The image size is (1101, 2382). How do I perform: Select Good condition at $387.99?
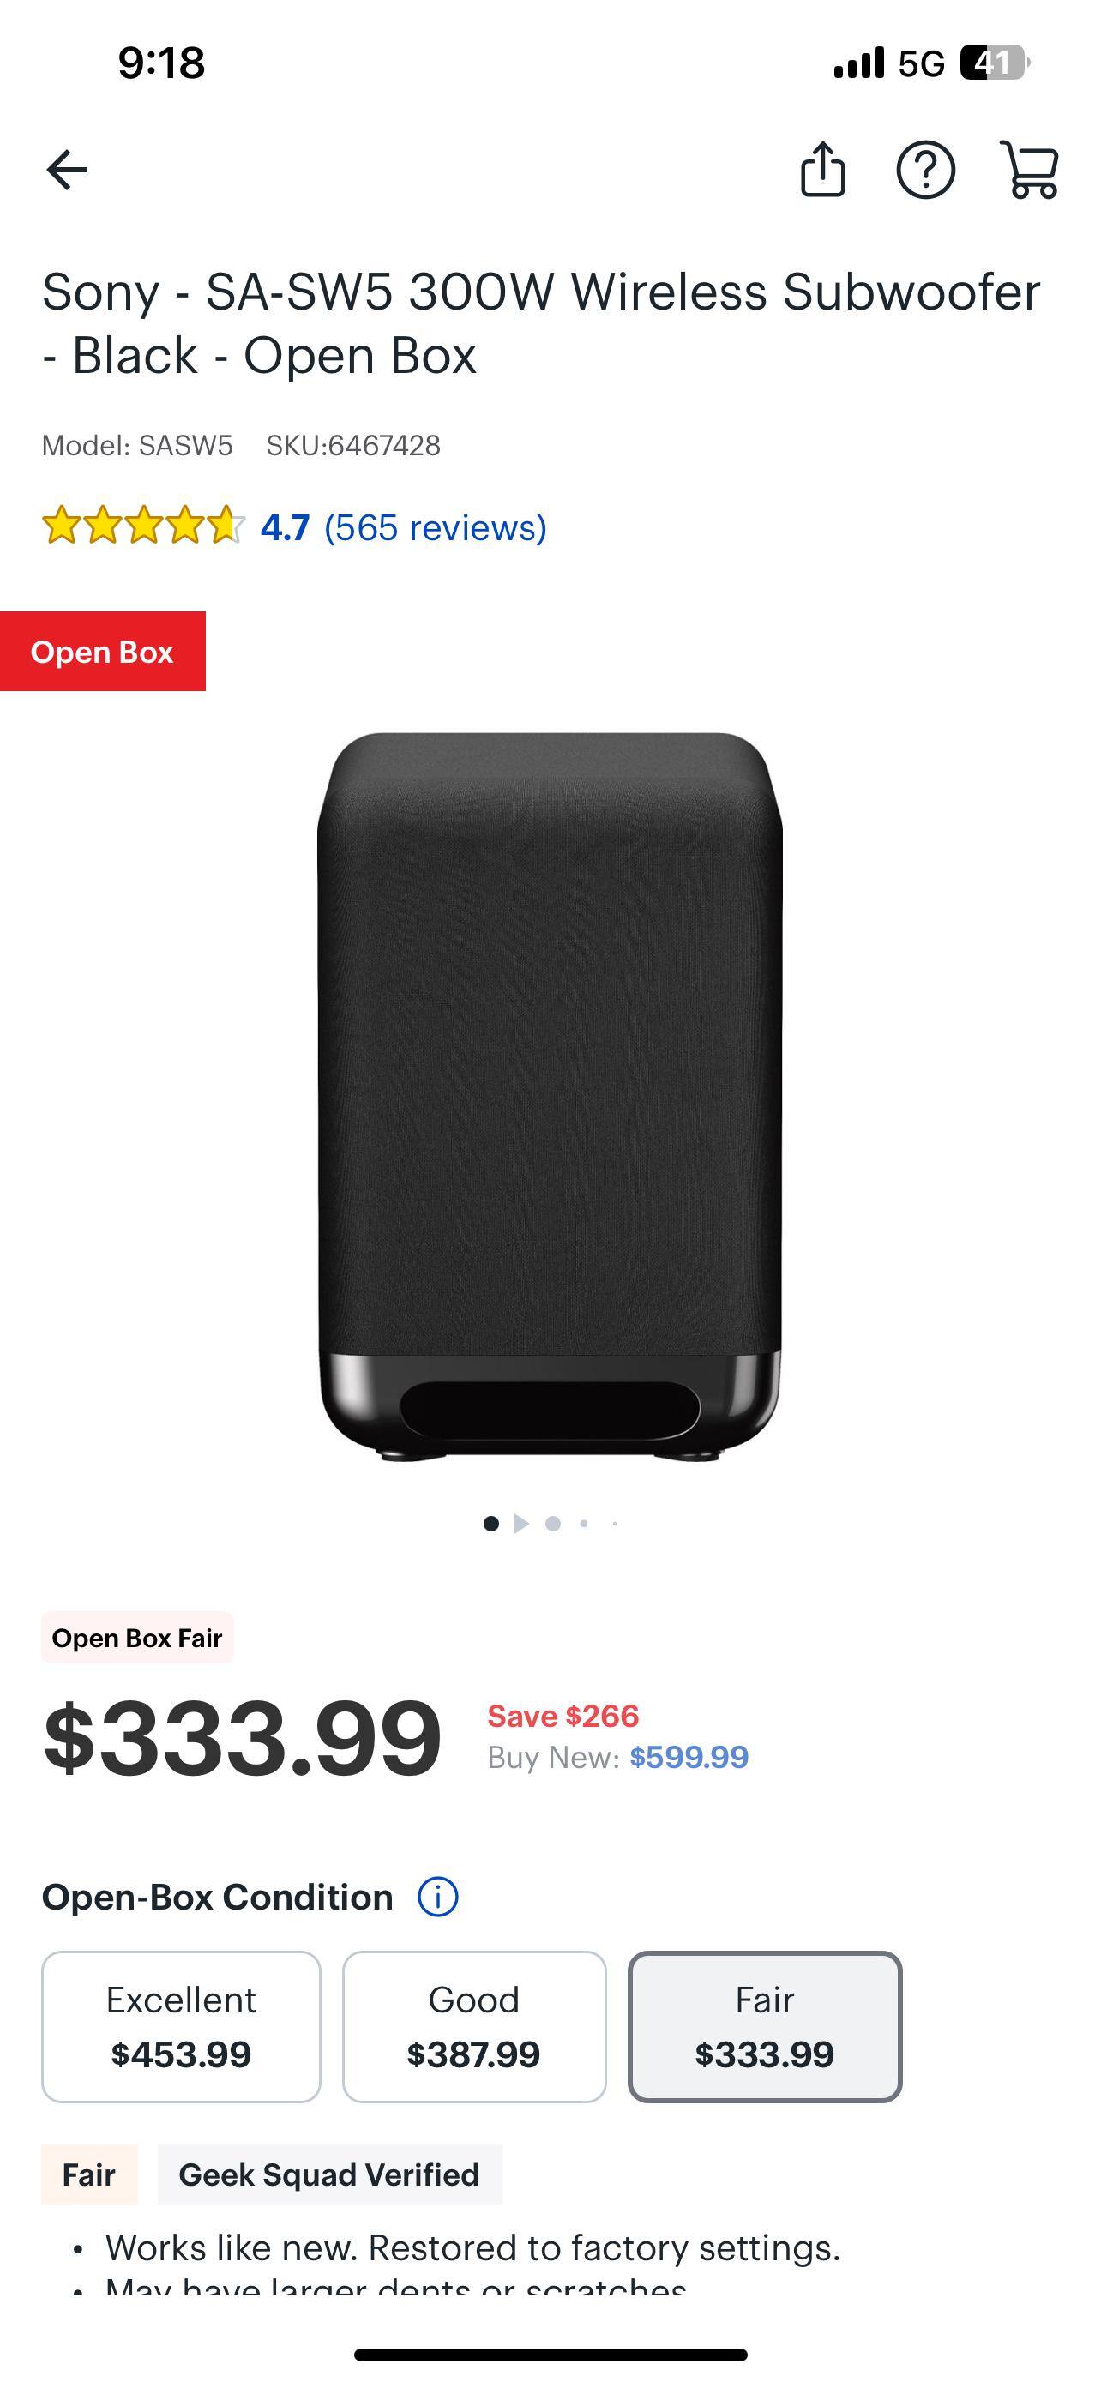(474, 2027)
